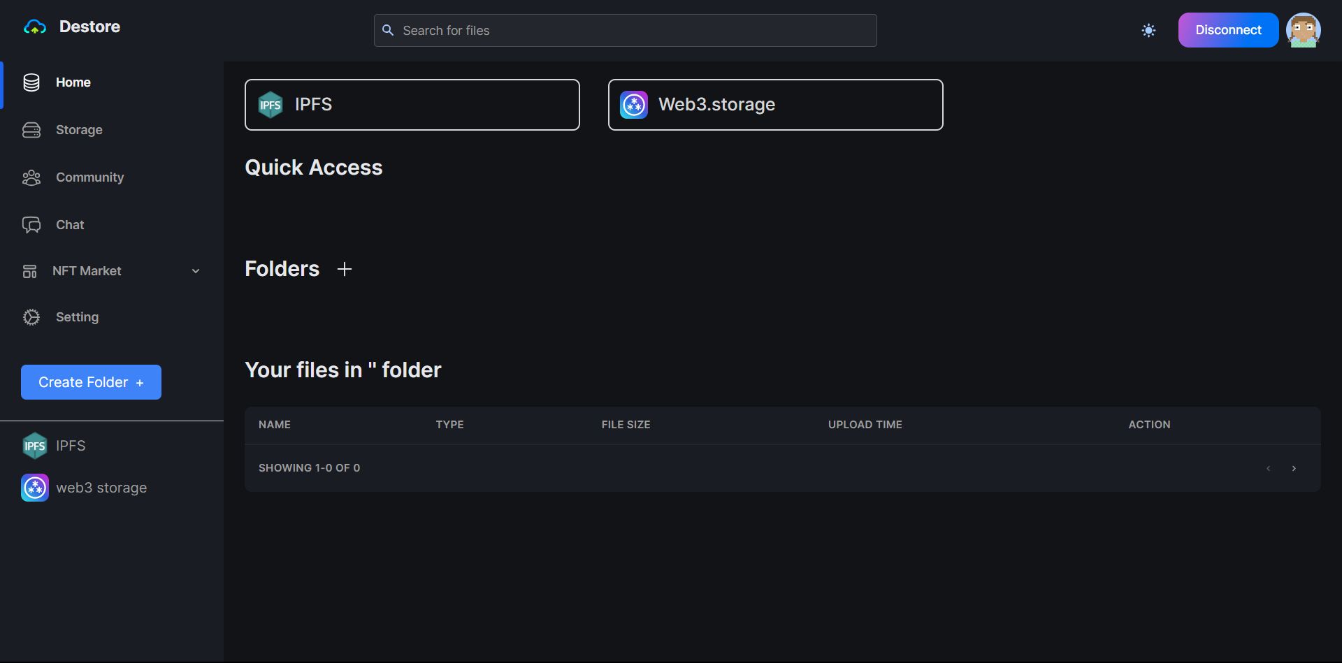The width and height of the screenshot is (1342, 663).
Task: Sort by UPLOAD TIME column header
Action: click(865, 425)
